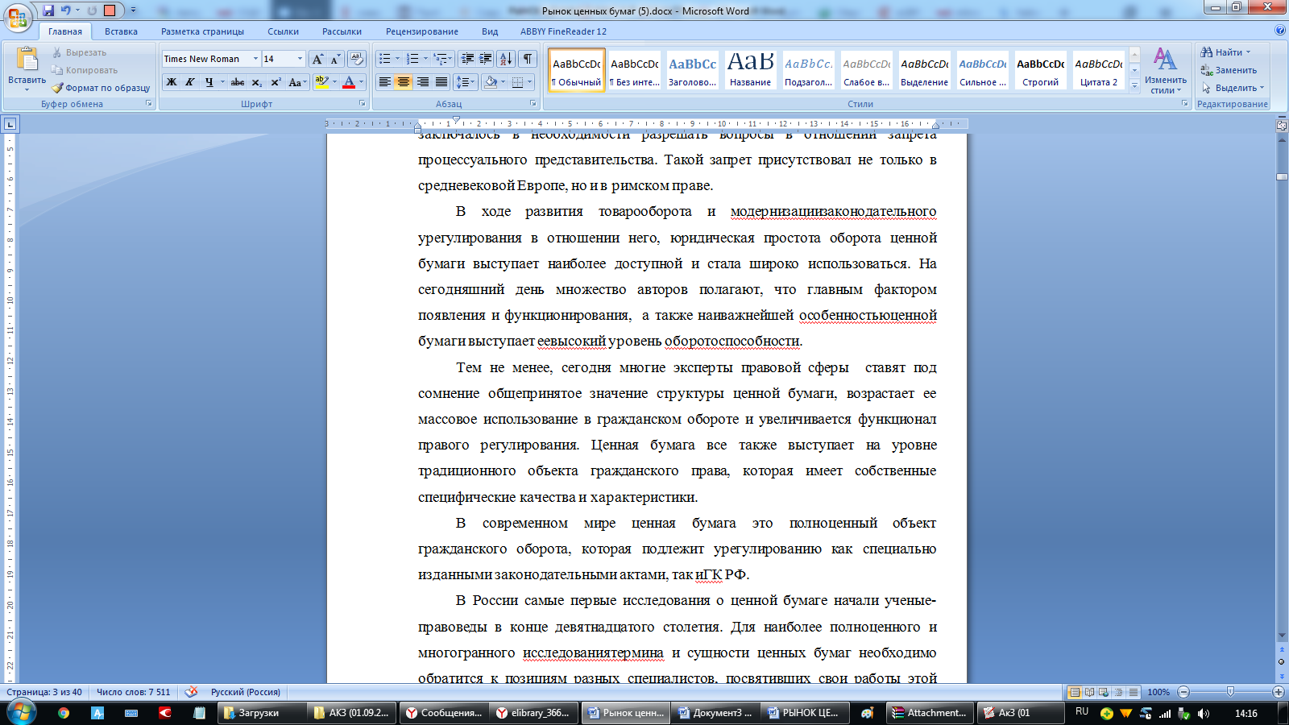Click the zoom slider handle in status bar
This screenshot has height=725, width=1289.
coord(1230,692)
